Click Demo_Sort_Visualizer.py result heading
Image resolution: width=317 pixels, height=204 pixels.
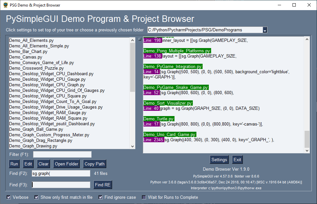[x=168, y=103]
